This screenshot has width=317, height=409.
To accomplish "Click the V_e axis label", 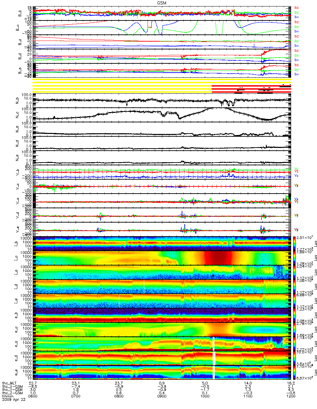I will (17, 229).
